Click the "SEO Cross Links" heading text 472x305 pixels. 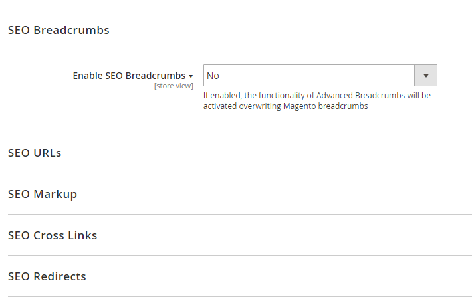53,235
